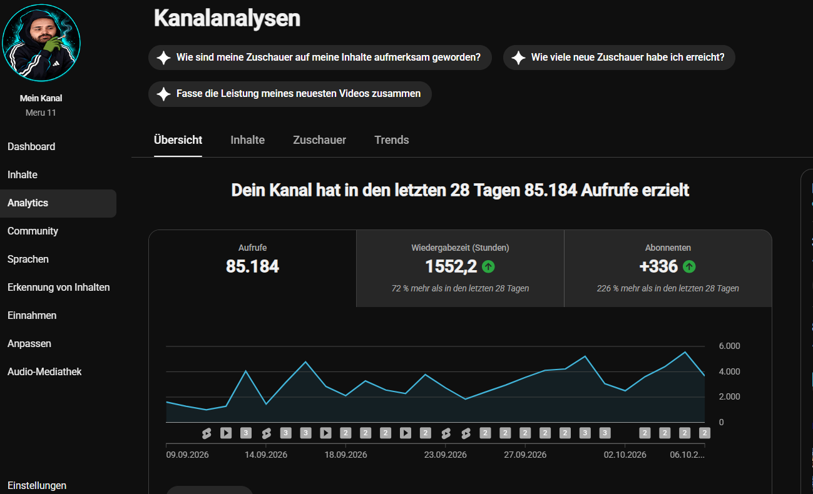Click the '72 % mehr' comparison text
The width and height of the screenshot is (813, 494).
click(460, 288)
